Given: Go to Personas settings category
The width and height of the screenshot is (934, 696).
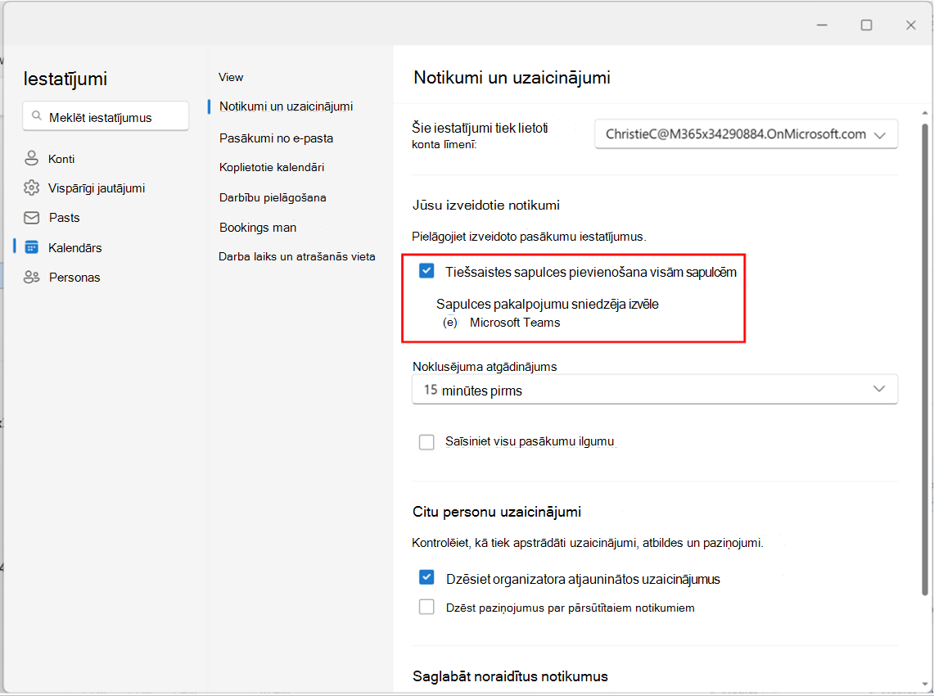Looking at the screenshot, I should tap(74, 278).
